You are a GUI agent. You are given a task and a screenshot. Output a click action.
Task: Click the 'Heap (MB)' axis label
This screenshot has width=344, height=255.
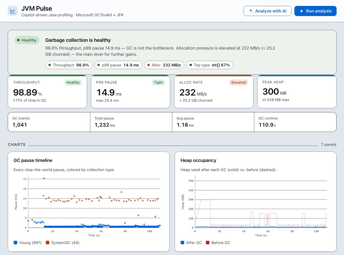pos(183,202)
